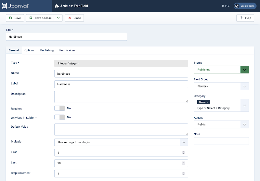Open the Status dropdown showing Published
The width and height of the screenshot is (260, 181).
[221, 70]
